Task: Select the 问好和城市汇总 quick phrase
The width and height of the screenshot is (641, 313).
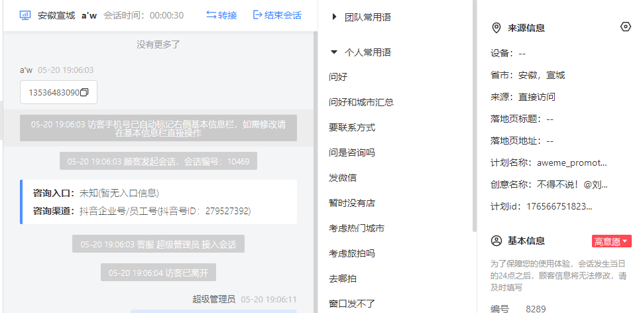Action: pos(361,102)
